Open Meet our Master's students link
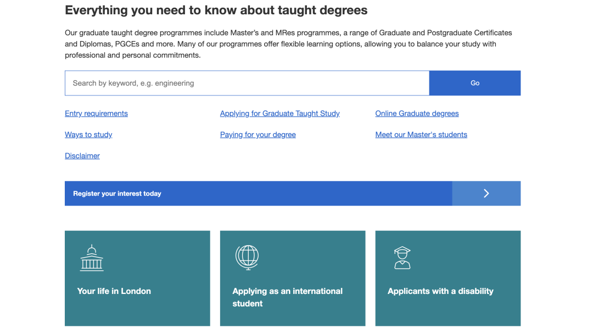The image size is (593, 329). point(421,134)
